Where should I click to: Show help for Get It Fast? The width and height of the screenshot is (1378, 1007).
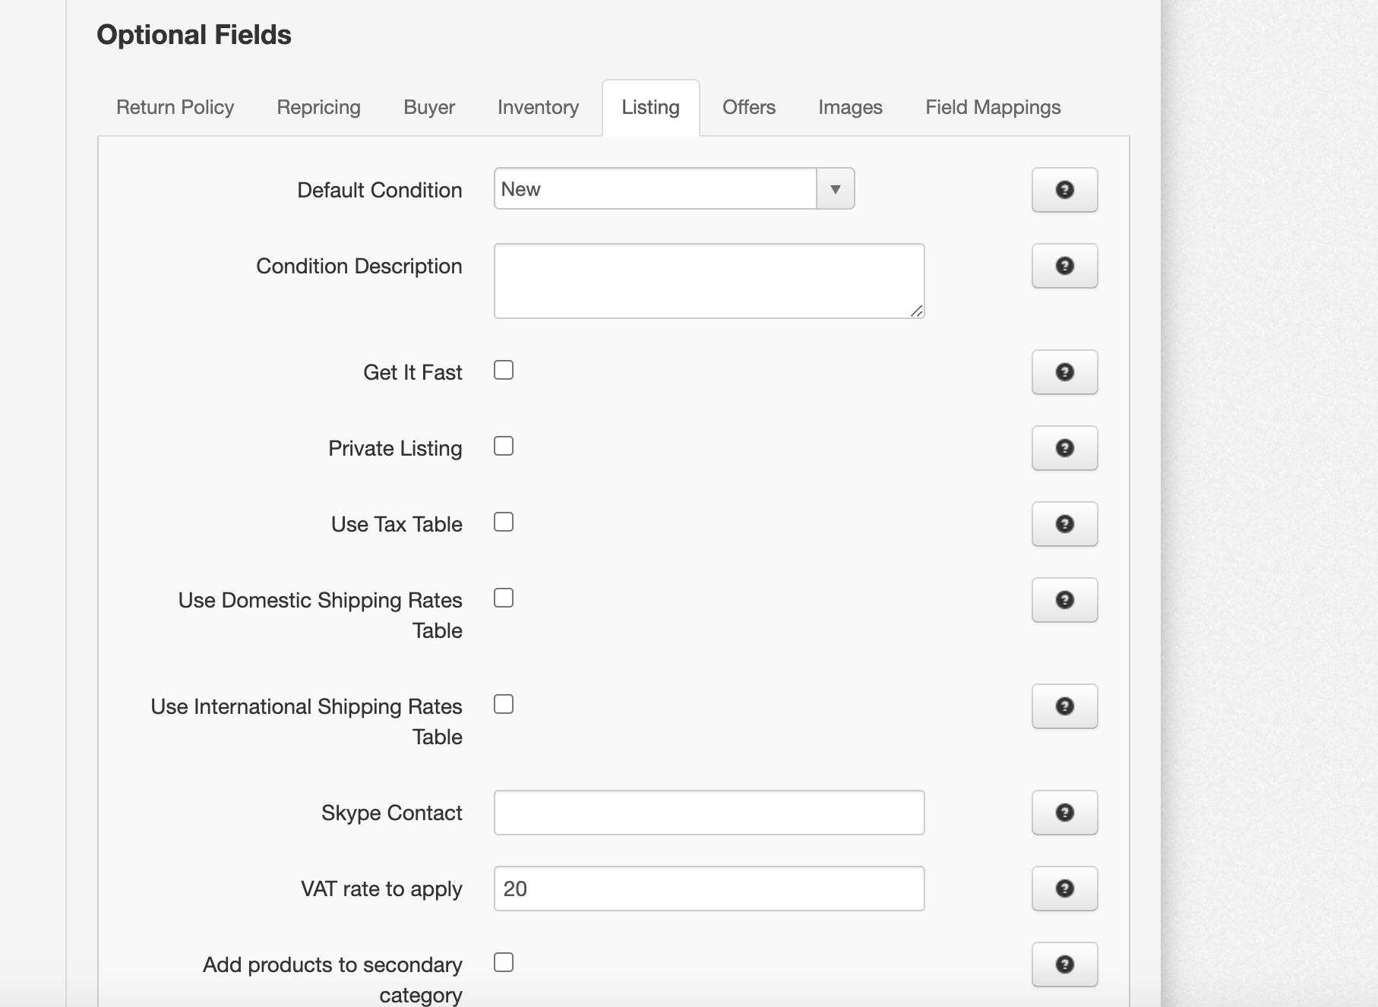[1064, 372]
